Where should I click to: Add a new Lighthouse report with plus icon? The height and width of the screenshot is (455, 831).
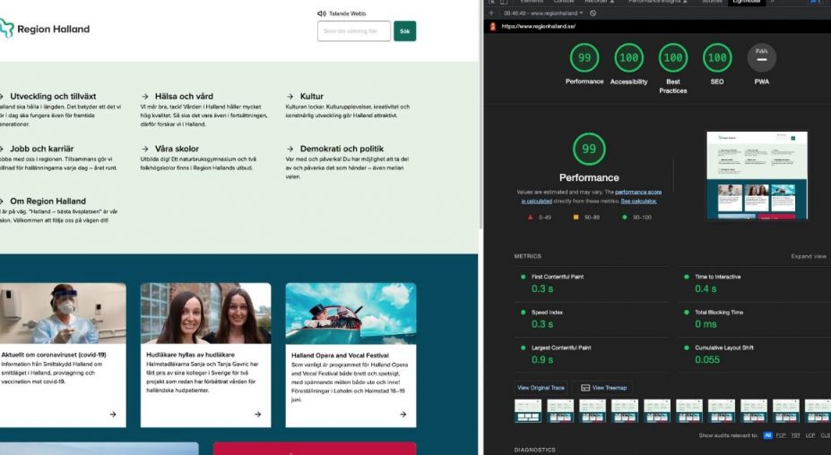tap(491, 13)
